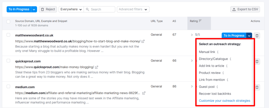Expand rating chevron for medium.com row
This screenshot has height=108, width=269.
(192, 86)
